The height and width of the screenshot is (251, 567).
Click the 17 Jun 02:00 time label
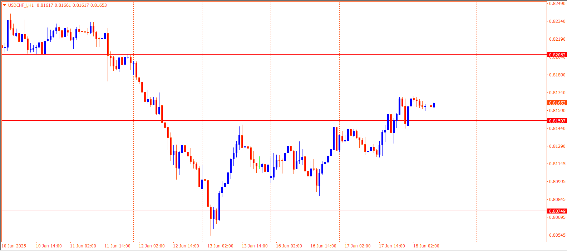coord(358,246)
